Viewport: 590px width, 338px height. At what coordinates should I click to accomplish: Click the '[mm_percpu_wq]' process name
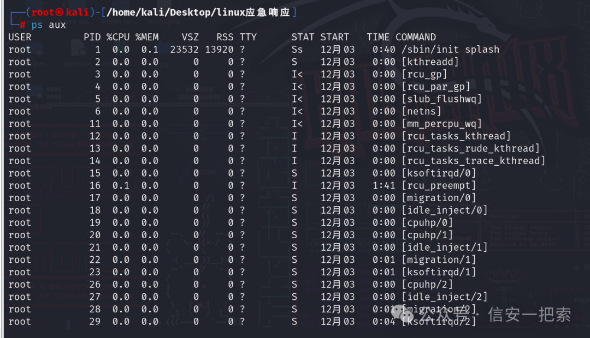coord(442,124)
